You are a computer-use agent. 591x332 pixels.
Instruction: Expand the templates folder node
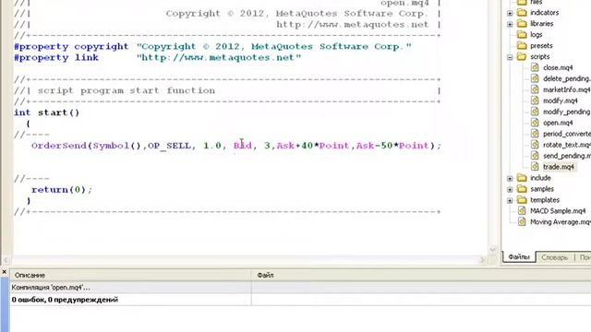[510, 200]
